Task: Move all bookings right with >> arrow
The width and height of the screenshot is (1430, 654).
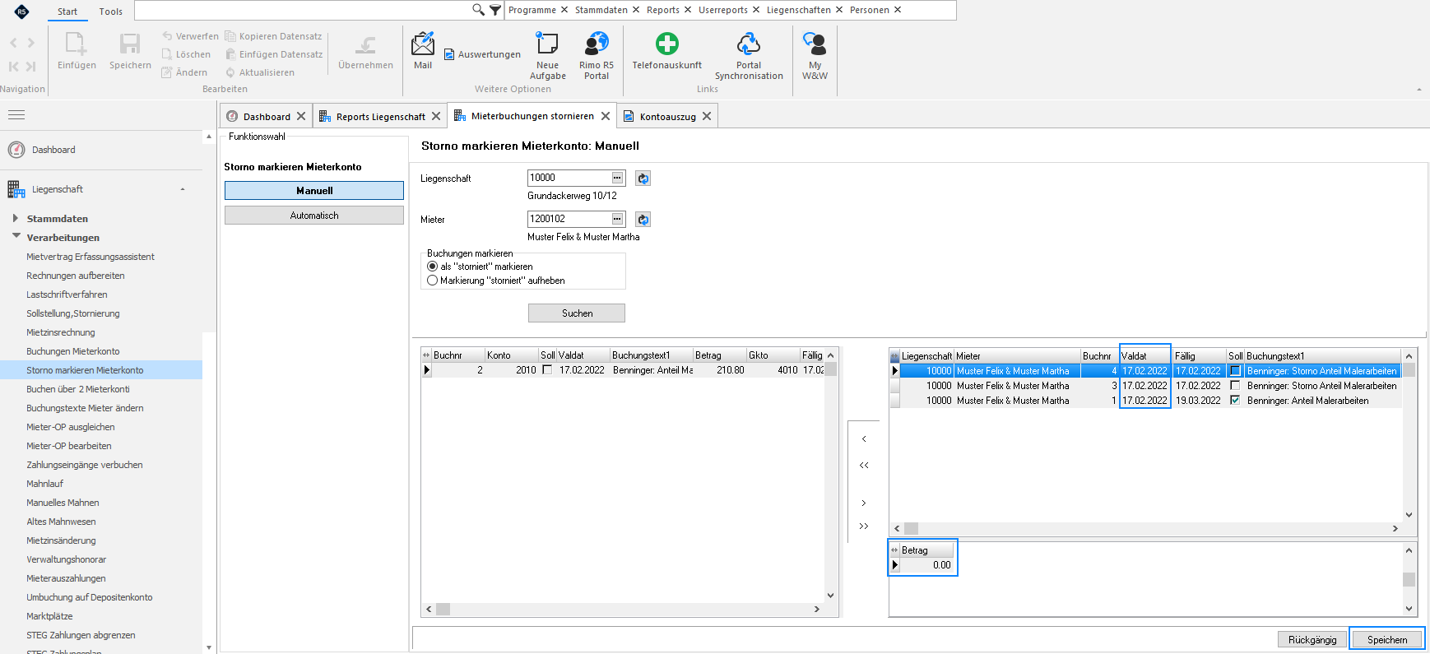Action: pos(864,526)
